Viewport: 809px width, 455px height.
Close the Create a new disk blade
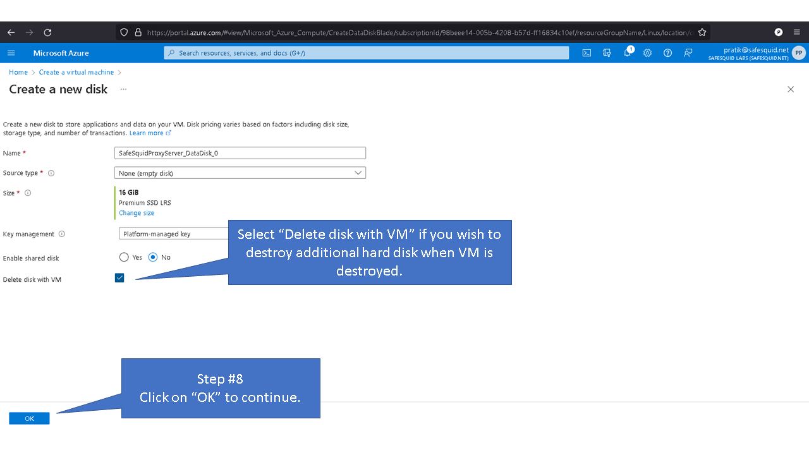pyautogui.click(x=791, y=89)
